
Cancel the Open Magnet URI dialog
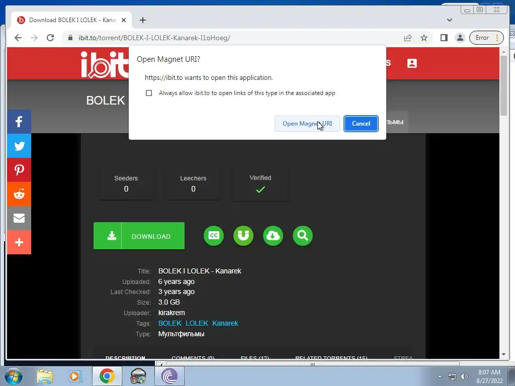point(361,124)
